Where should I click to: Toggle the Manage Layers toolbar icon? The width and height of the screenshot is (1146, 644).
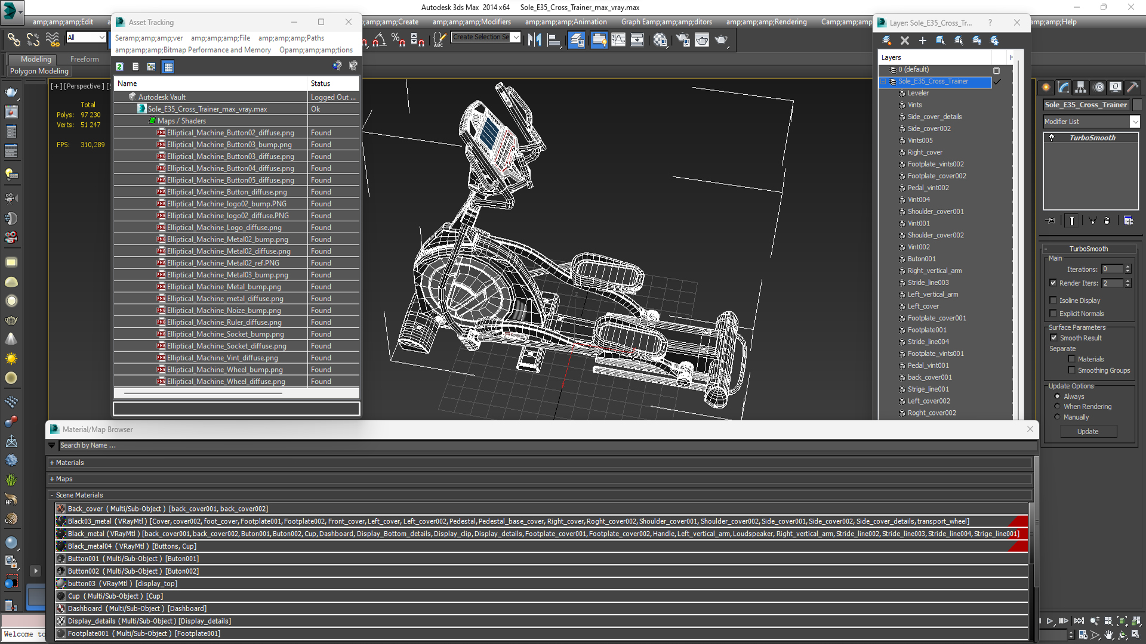(577, 40)
